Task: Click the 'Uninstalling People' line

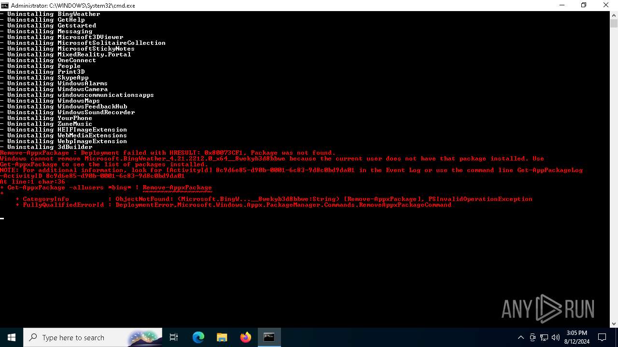Action: [41, 66]
